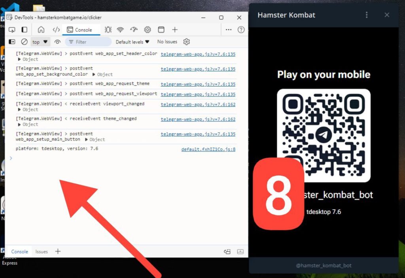
Task: Click the console prompt input line
Action: [x=127, y=158]
